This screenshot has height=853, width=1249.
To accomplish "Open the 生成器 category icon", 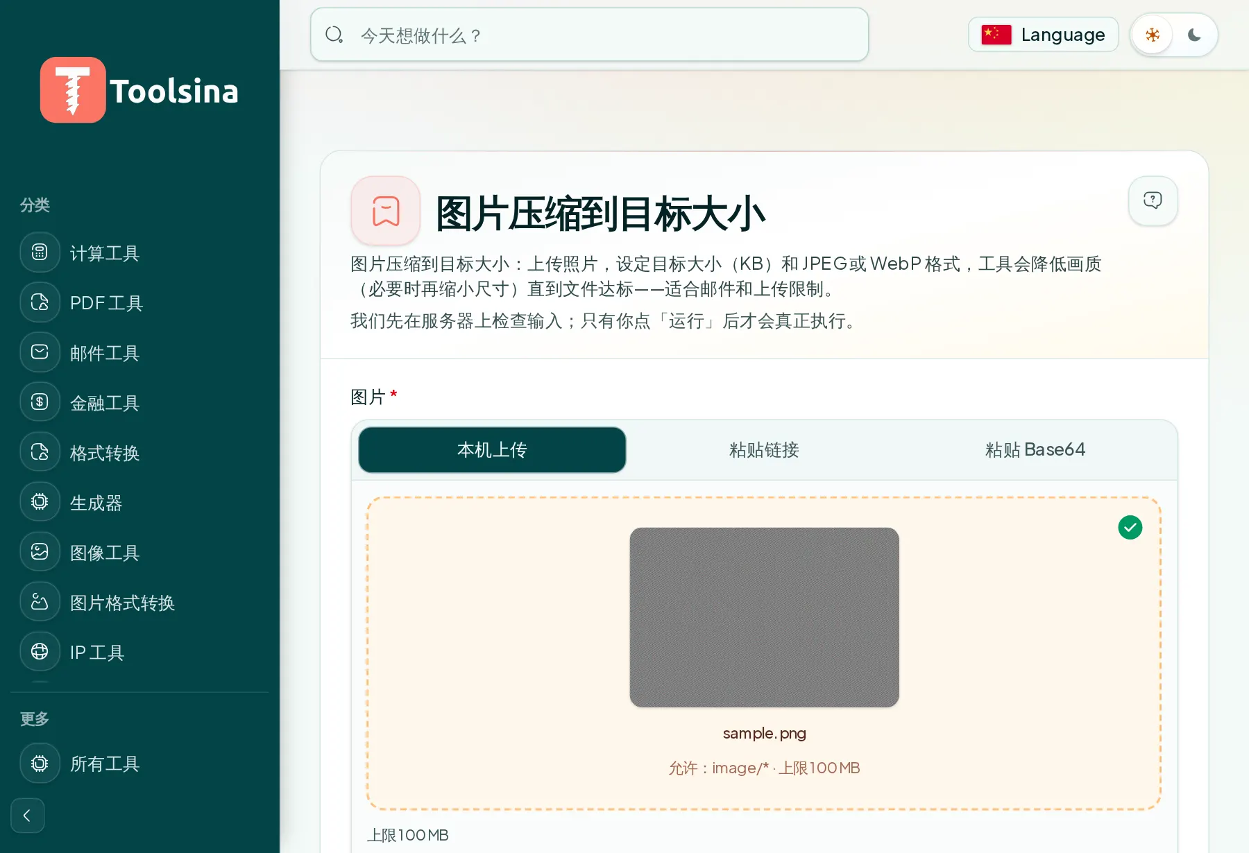I will point(40,502).
